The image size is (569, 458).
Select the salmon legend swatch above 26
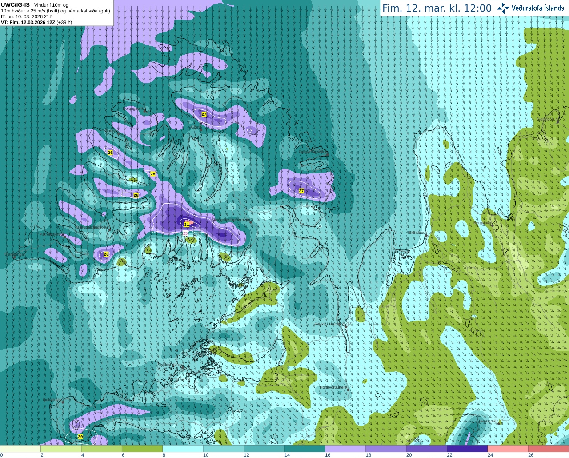pos(549,449)
